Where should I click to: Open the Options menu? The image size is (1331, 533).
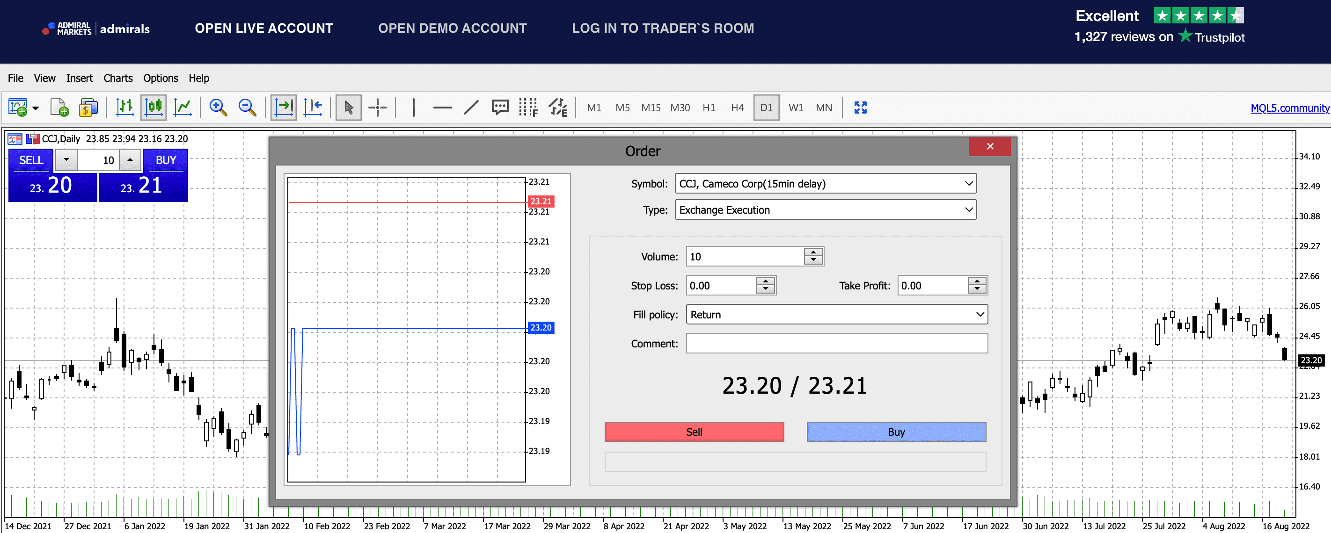coord(161,78)
